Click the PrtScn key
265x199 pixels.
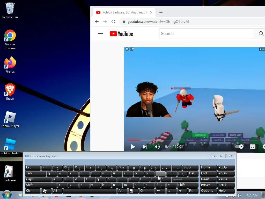pos(208,185)
